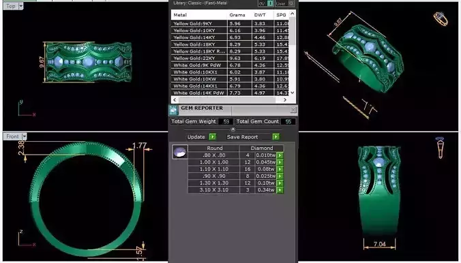
Task: Click the Top viewport label
Action: [x=11, y=6]
